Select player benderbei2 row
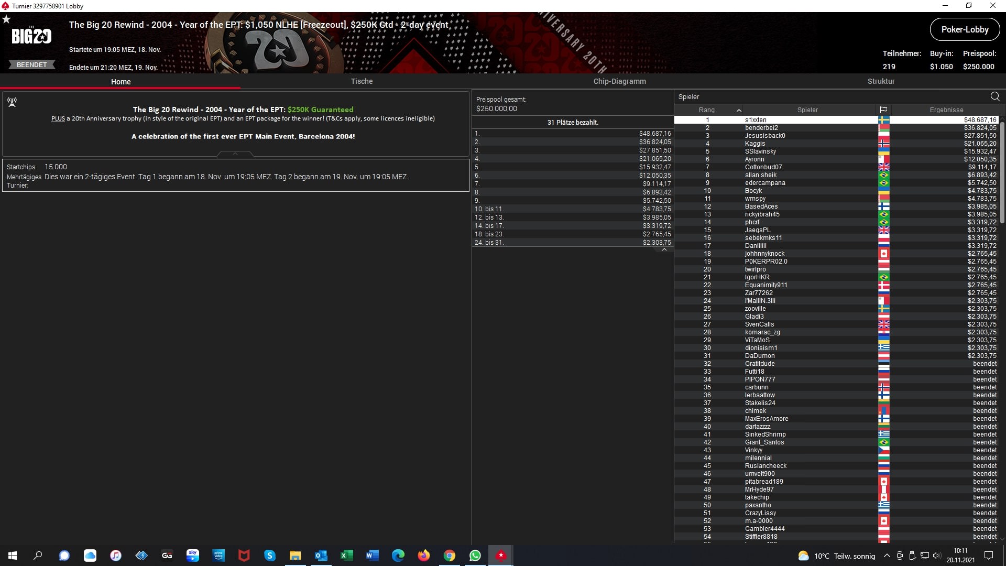The height and width of the screenshot is (566, 1006). click(x=836, y=128)
